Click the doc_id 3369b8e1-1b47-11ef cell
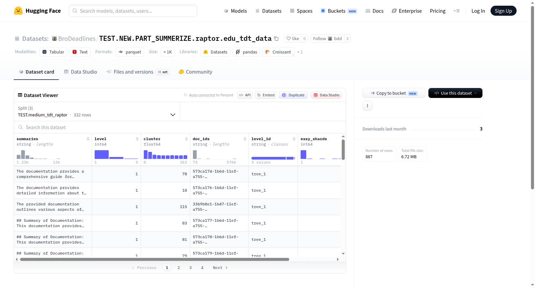This screenshot has width=535, height=288. point(219,207)
